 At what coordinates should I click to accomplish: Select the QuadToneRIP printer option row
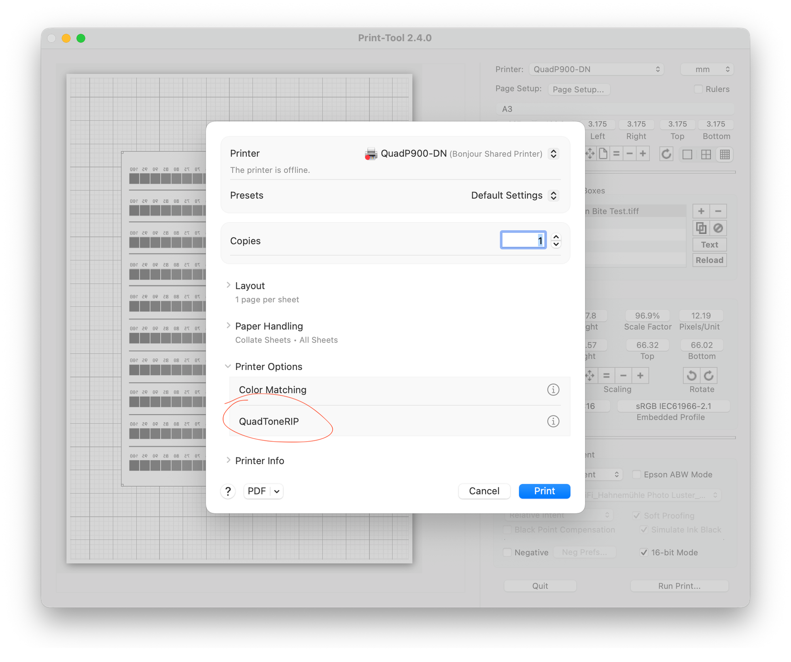(x=399, y=421)
